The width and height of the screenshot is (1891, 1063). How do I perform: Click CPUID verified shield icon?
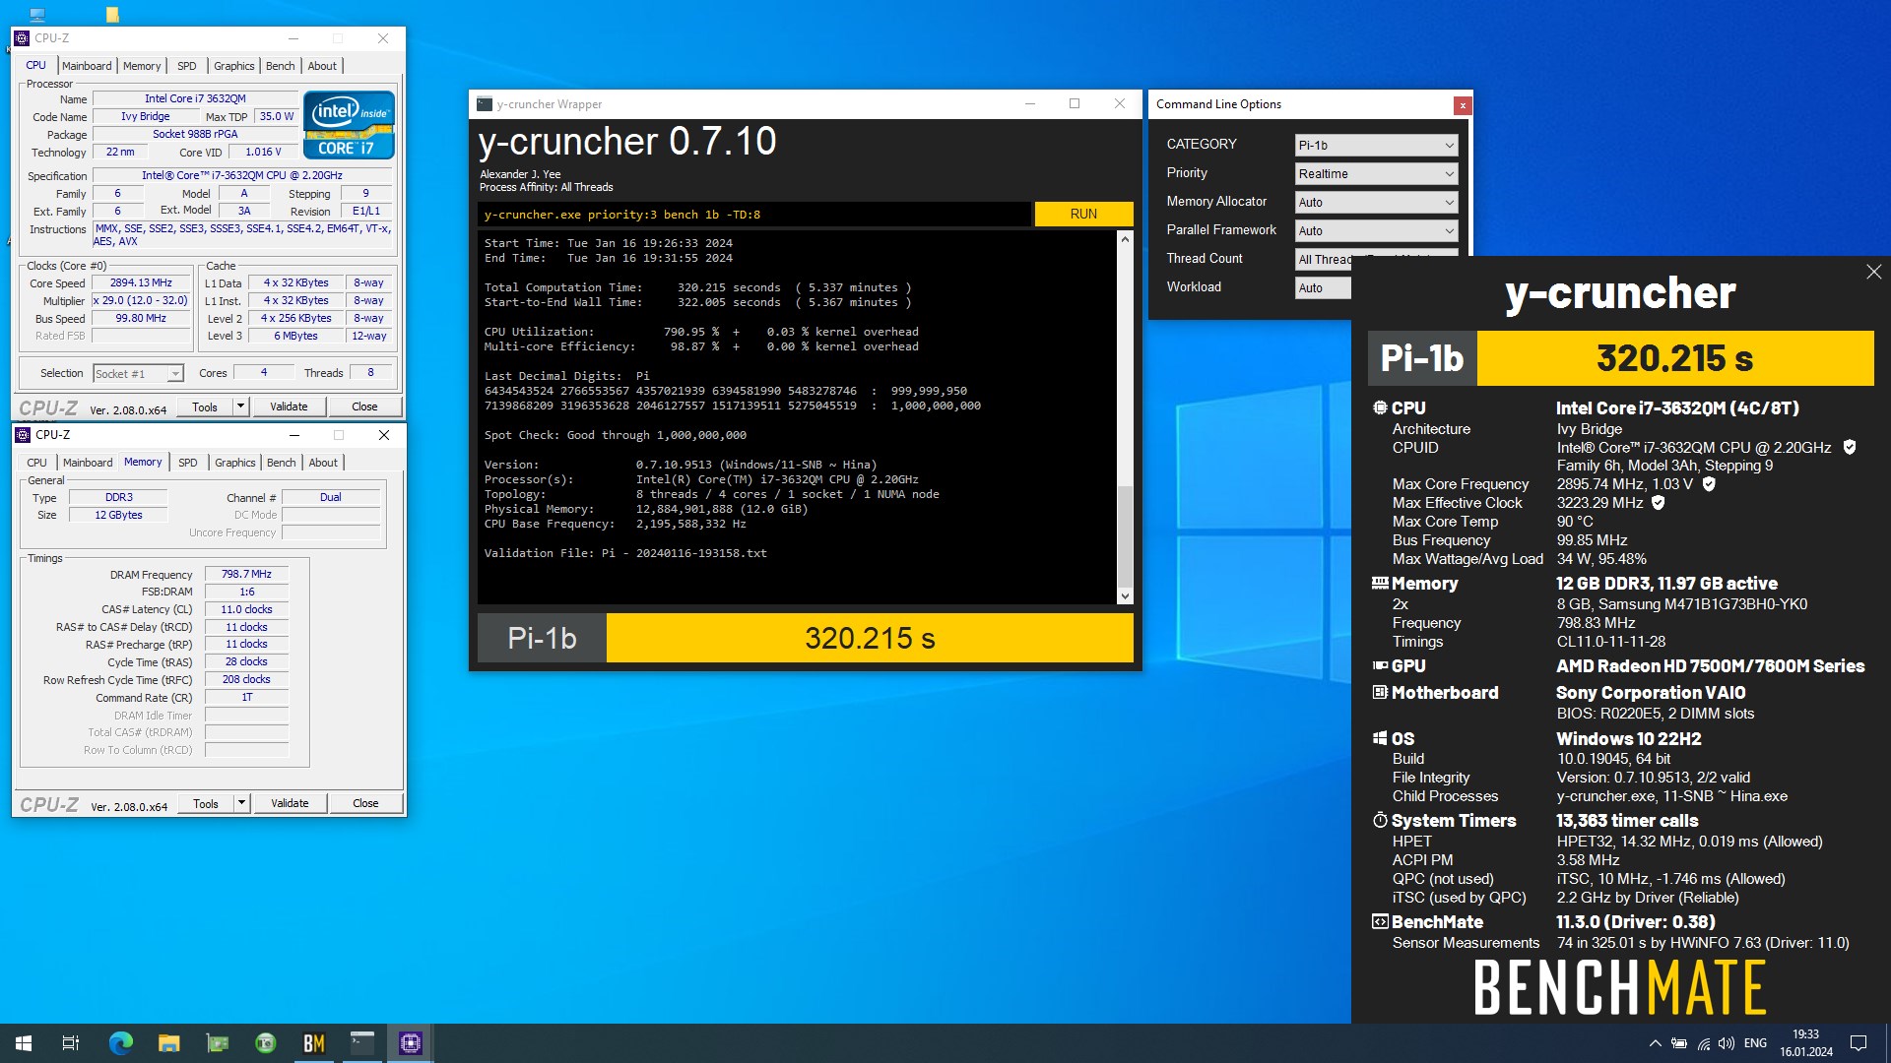coord(1850,447)
